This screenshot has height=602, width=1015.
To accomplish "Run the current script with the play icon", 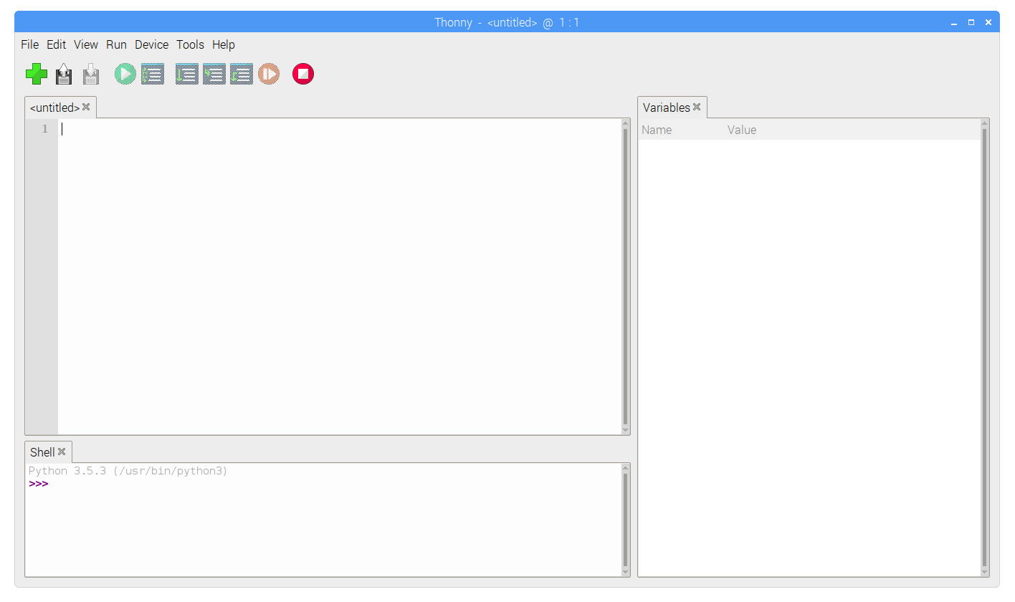I will 125,74.
